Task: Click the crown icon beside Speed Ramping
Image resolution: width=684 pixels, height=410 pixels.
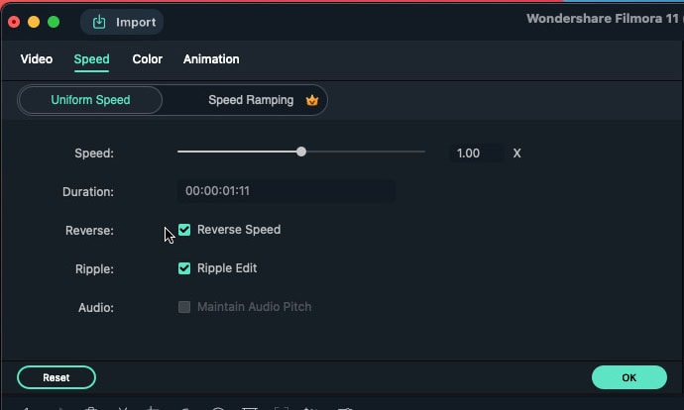Action: [x=311, y=100]
